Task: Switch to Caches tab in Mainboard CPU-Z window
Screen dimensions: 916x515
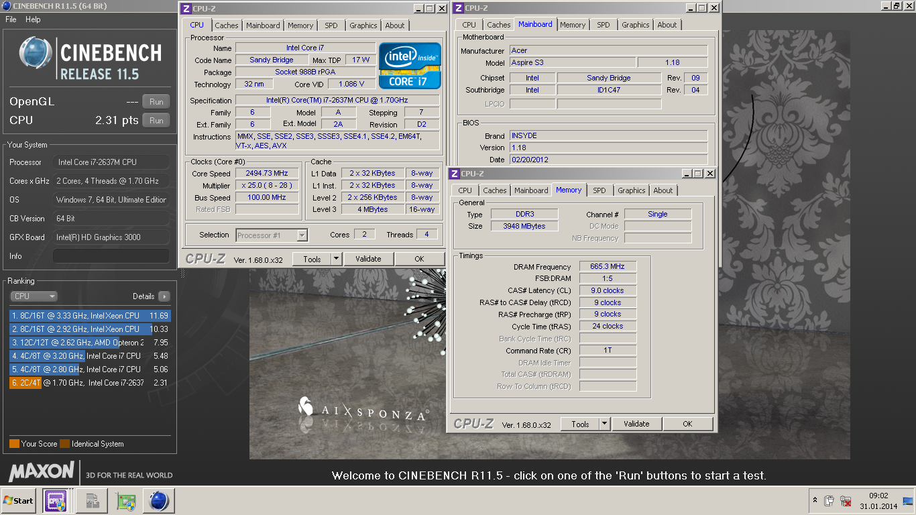Action: (x=498, y=25)
